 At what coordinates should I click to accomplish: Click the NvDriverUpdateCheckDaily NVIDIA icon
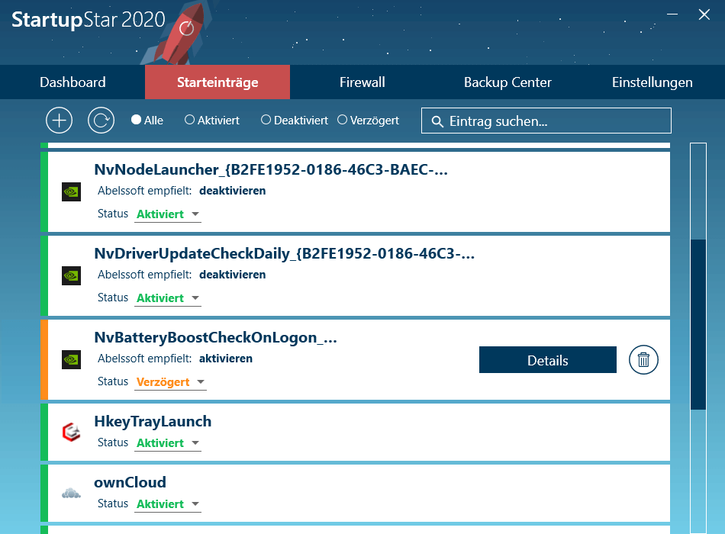(71, 275)
